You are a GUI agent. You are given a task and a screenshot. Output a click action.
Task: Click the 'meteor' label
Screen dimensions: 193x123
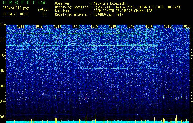pyautogui.click(x=44, y=10)
